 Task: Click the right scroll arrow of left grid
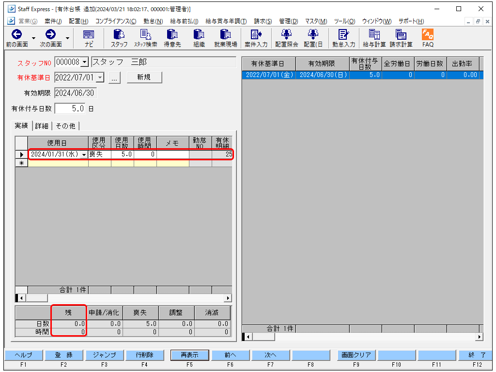(228, 298)
